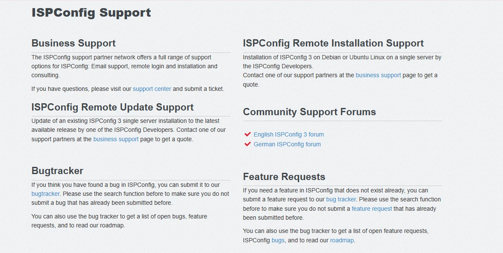Screen dimensions: 503x253
Task: Click business support link under Remote Installation Support
Action: click(378, 75)
